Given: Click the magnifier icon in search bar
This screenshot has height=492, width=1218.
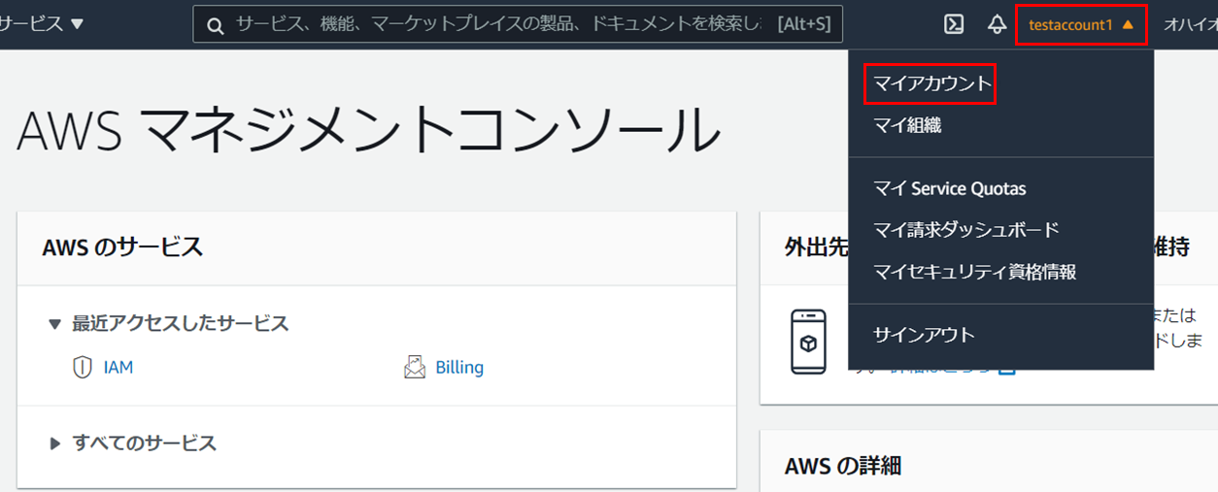Looking at the screenshot, I should (x=216, y=25).
